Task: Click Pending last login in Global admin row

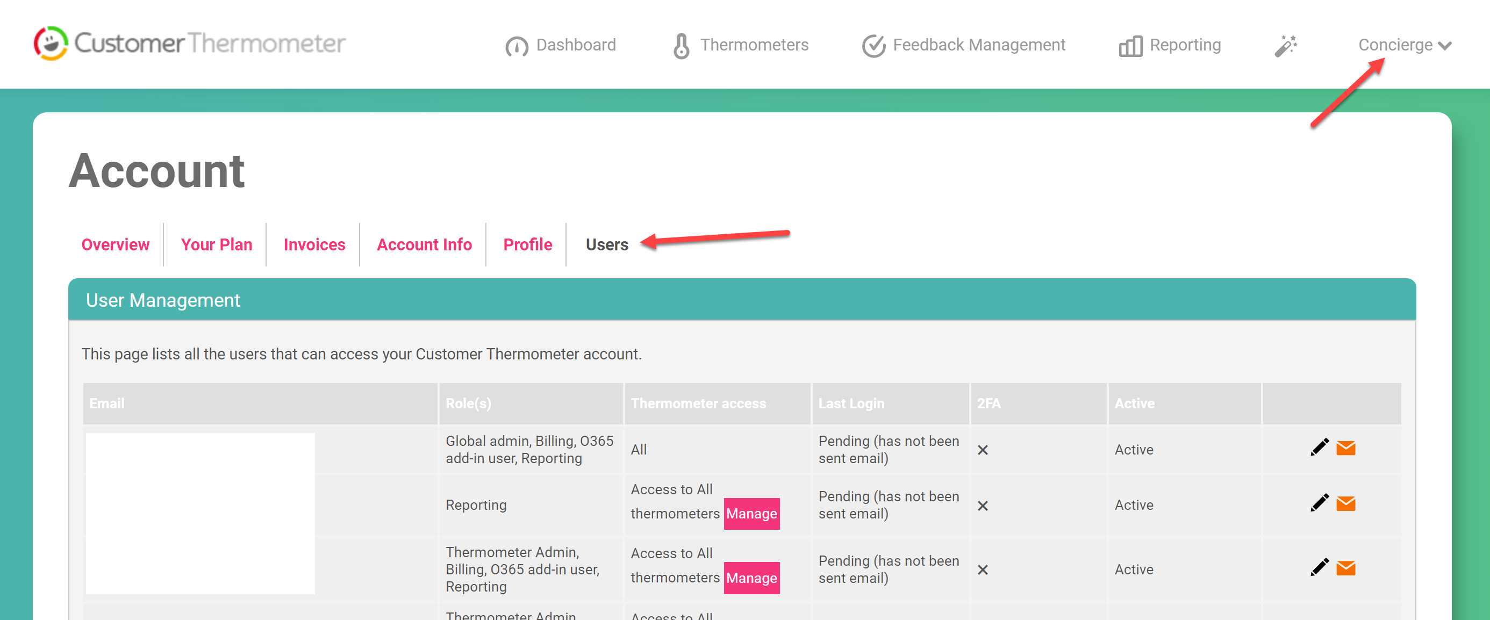Action: point(889,449)
